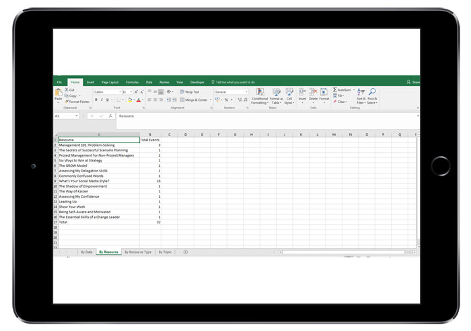Add a new sheet with the plus icon

pyautogui.click(x=185, y=252)
